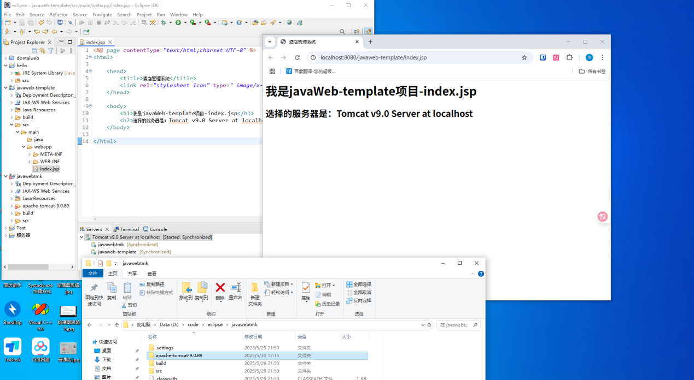Click Invert Selection (反向选择) in Explorer ribbon
The image size is (694, 380).
(x=359, y=300)
